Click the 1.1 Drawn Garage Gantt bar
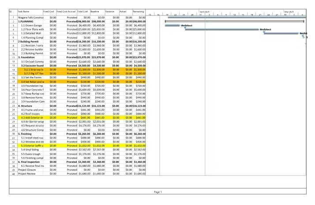The image size is (315, 205). tap(172, 26)
